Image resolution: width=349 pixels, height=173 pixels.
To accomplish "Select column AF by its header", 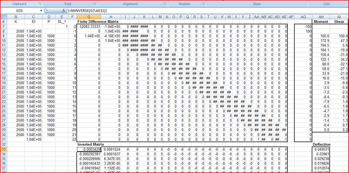I will pos(291,17).
